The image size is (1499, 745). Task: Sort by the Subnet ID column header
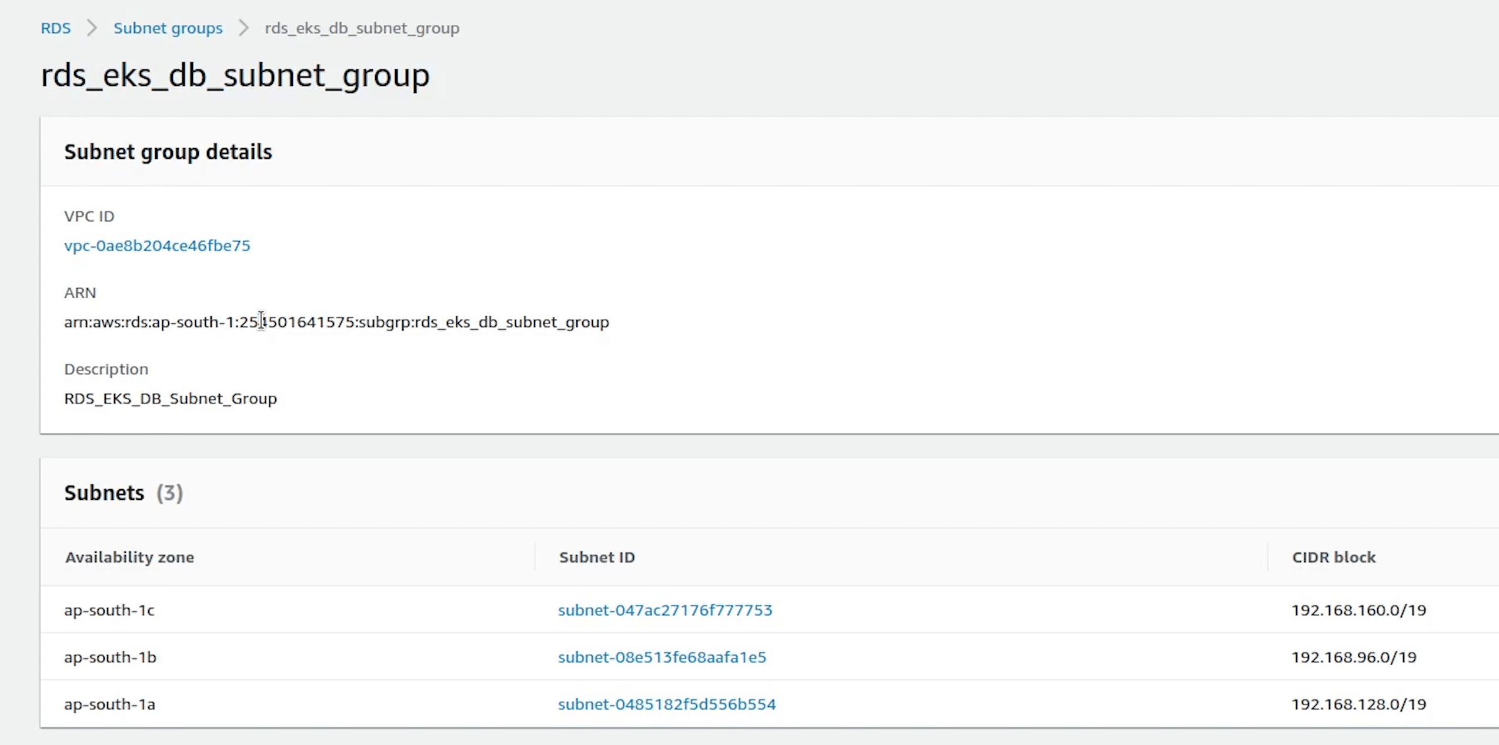[x=596, y=557]
